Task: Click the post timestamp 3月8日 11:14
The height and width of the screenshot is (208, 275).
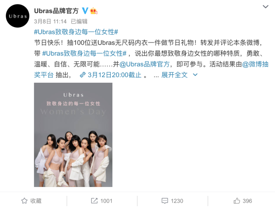Action: click(50, 21)
